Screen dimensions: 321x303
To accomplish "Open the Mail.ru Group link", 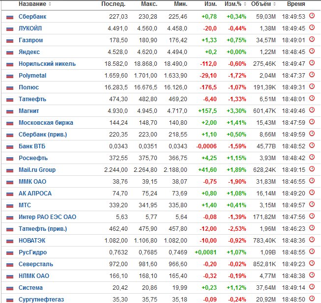I will pos(37,170).
